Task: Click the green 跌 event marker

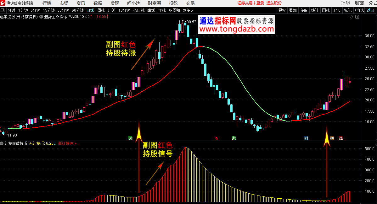Action: pyautogui.click(x=234, y=138)
